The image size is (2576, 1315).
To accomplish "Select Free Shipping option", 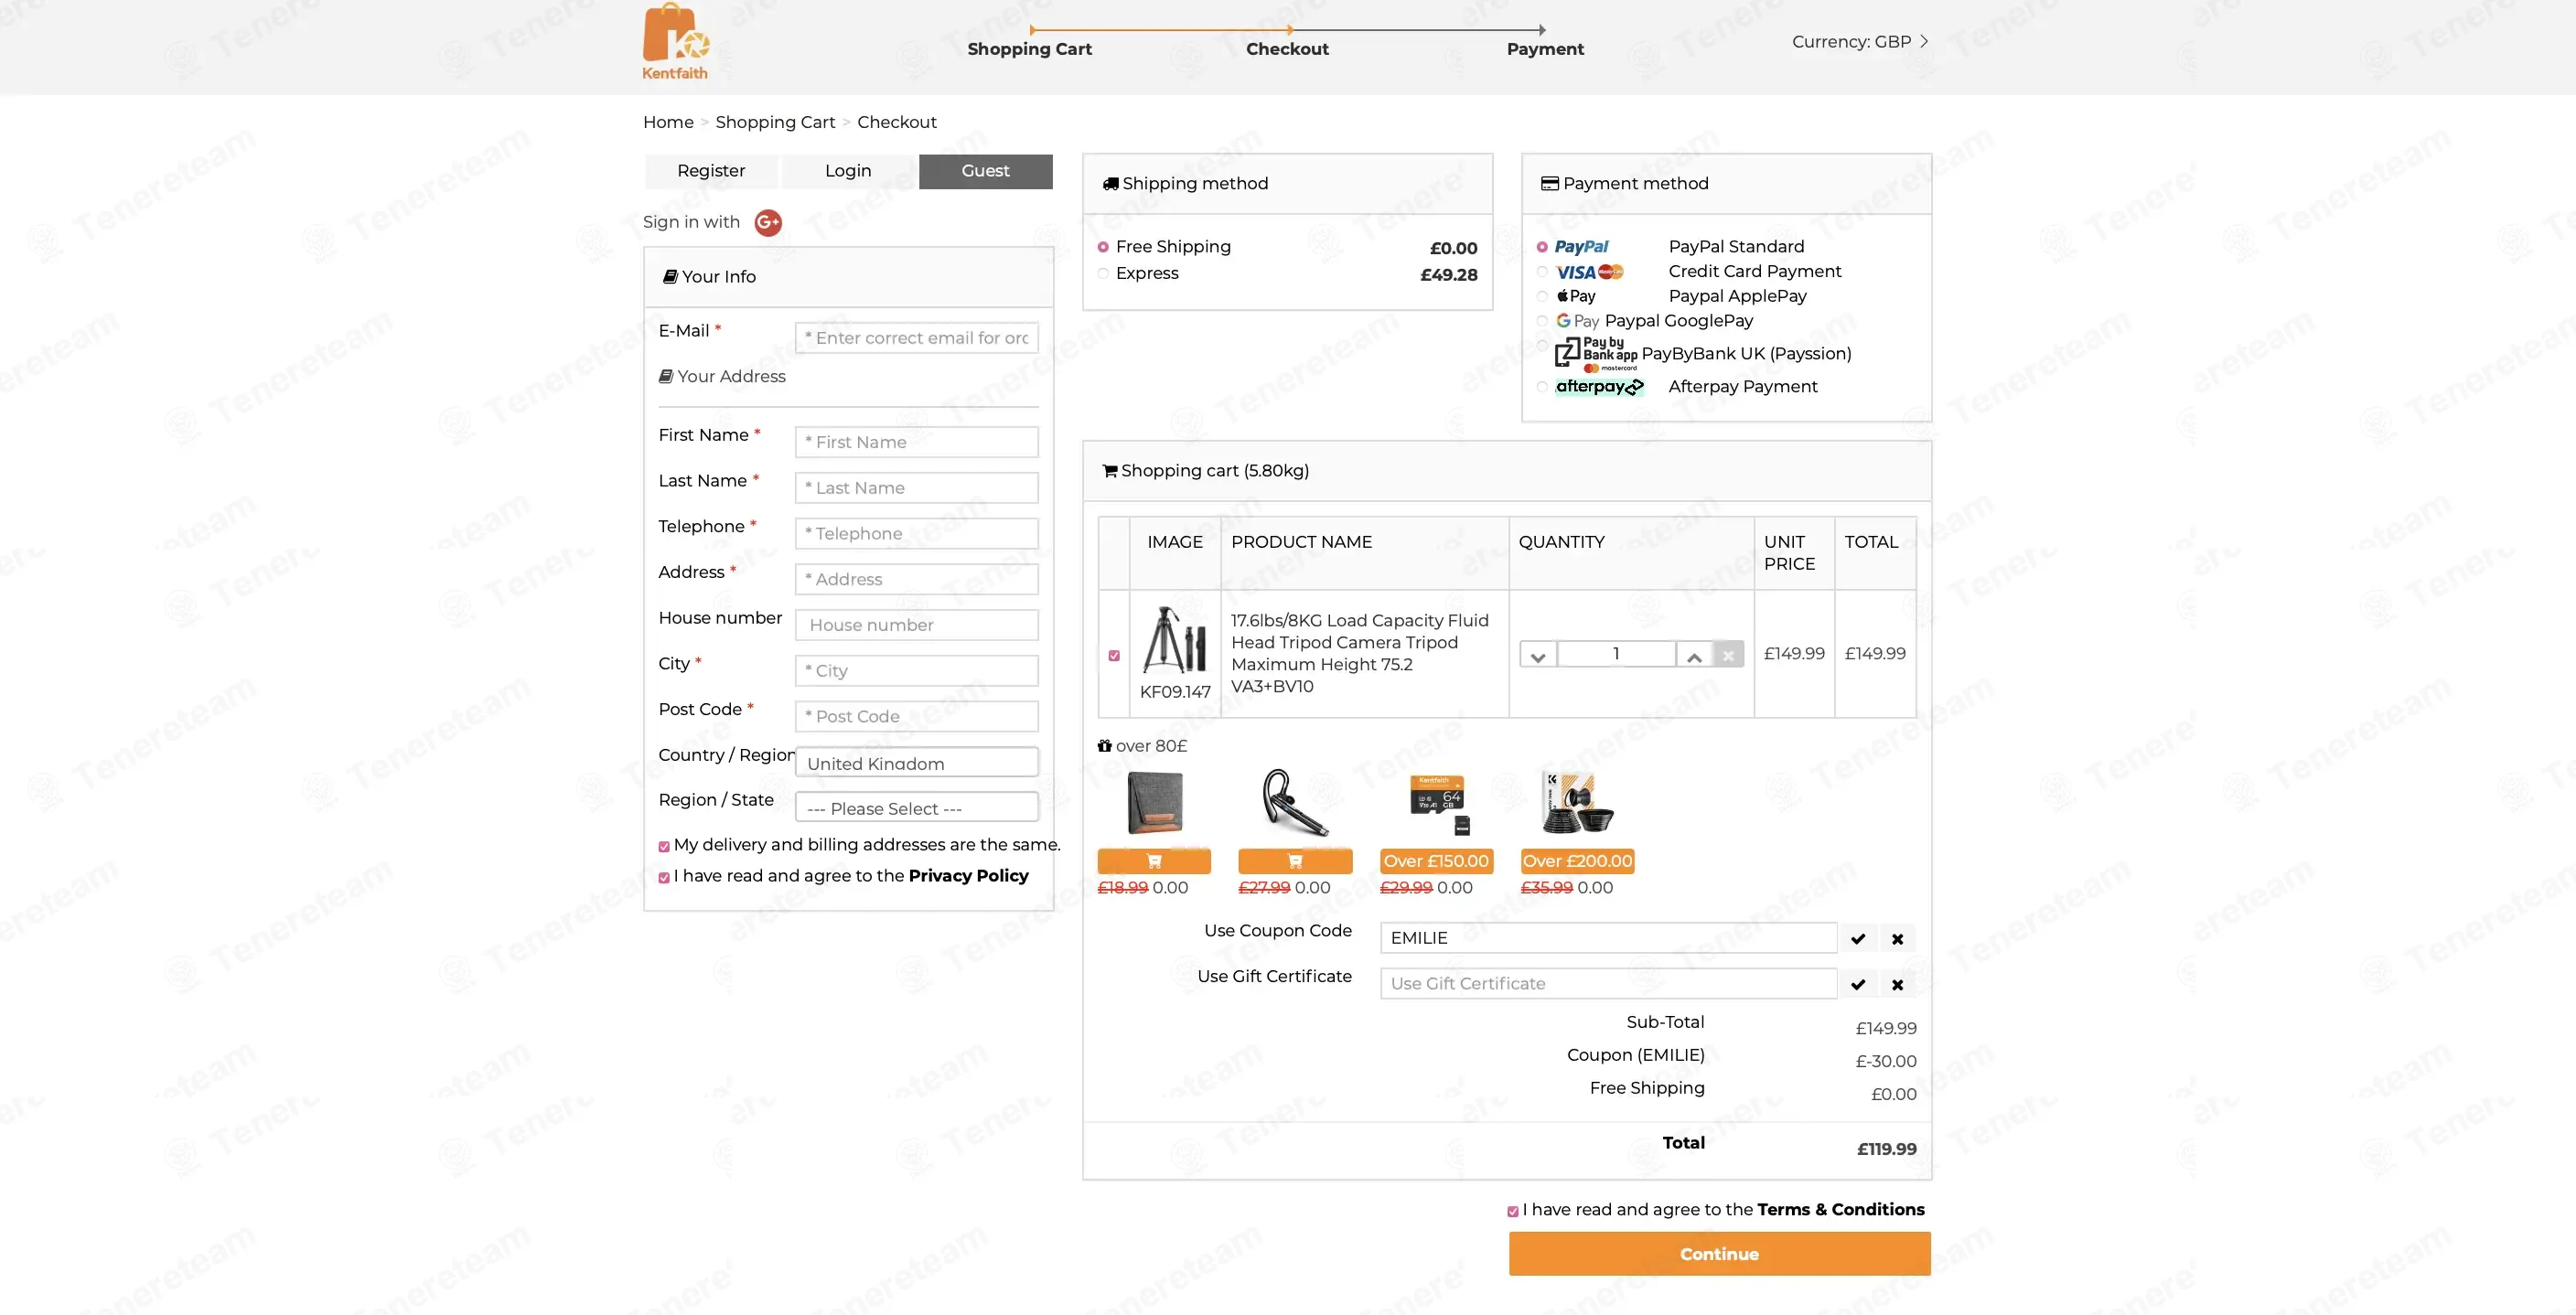I will [1103, 247].
